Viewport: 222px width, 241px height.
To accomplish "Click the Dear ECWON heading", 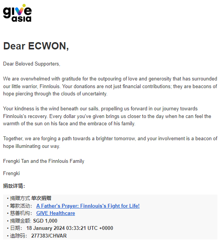I will pyautogui.click(x=36, y=46).
